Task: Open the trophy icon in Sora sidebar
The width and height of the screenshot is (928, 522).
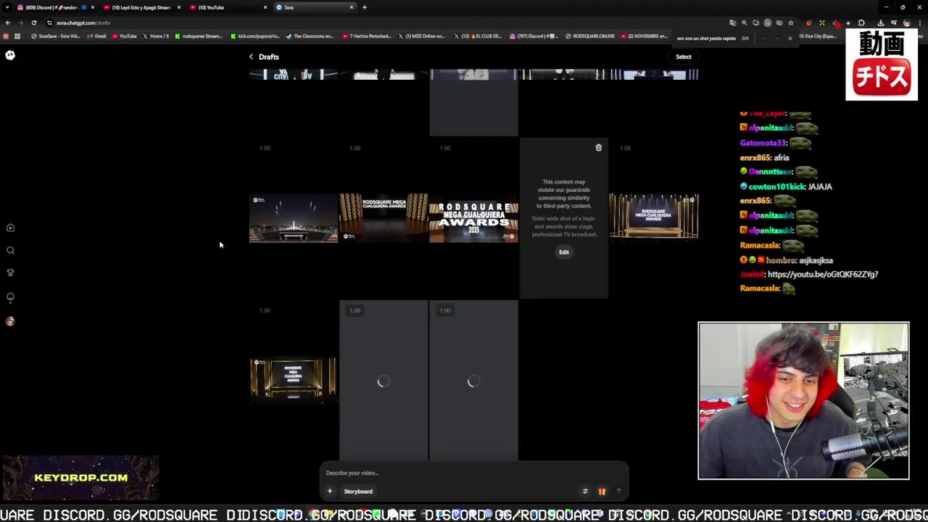Action: (x=10, y=273)
